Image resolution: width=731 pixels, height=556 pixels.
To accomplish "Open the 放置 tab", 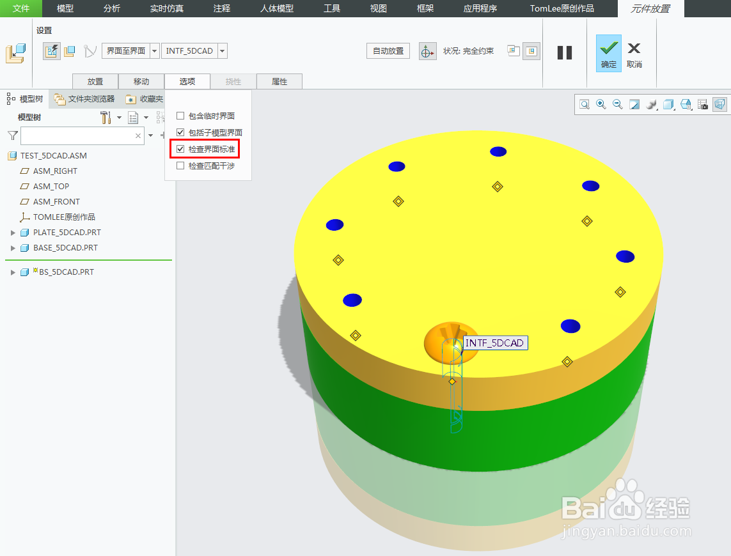I will coord(95,81).
